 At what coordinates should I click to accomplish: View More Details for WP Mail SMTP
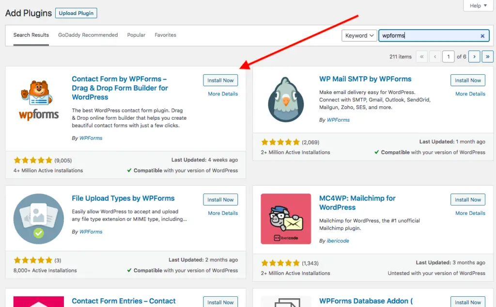tap(470, 94)
